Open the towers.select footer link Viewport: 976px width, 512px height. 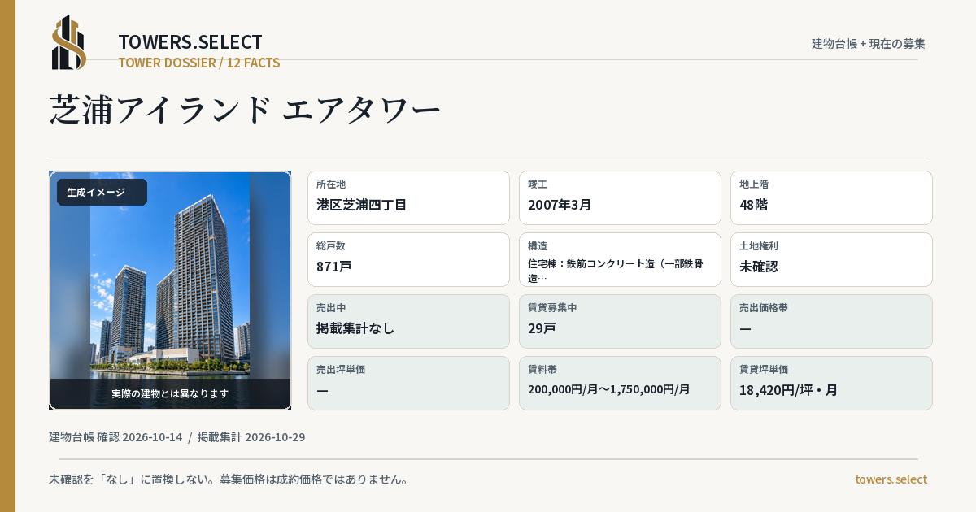891,479
